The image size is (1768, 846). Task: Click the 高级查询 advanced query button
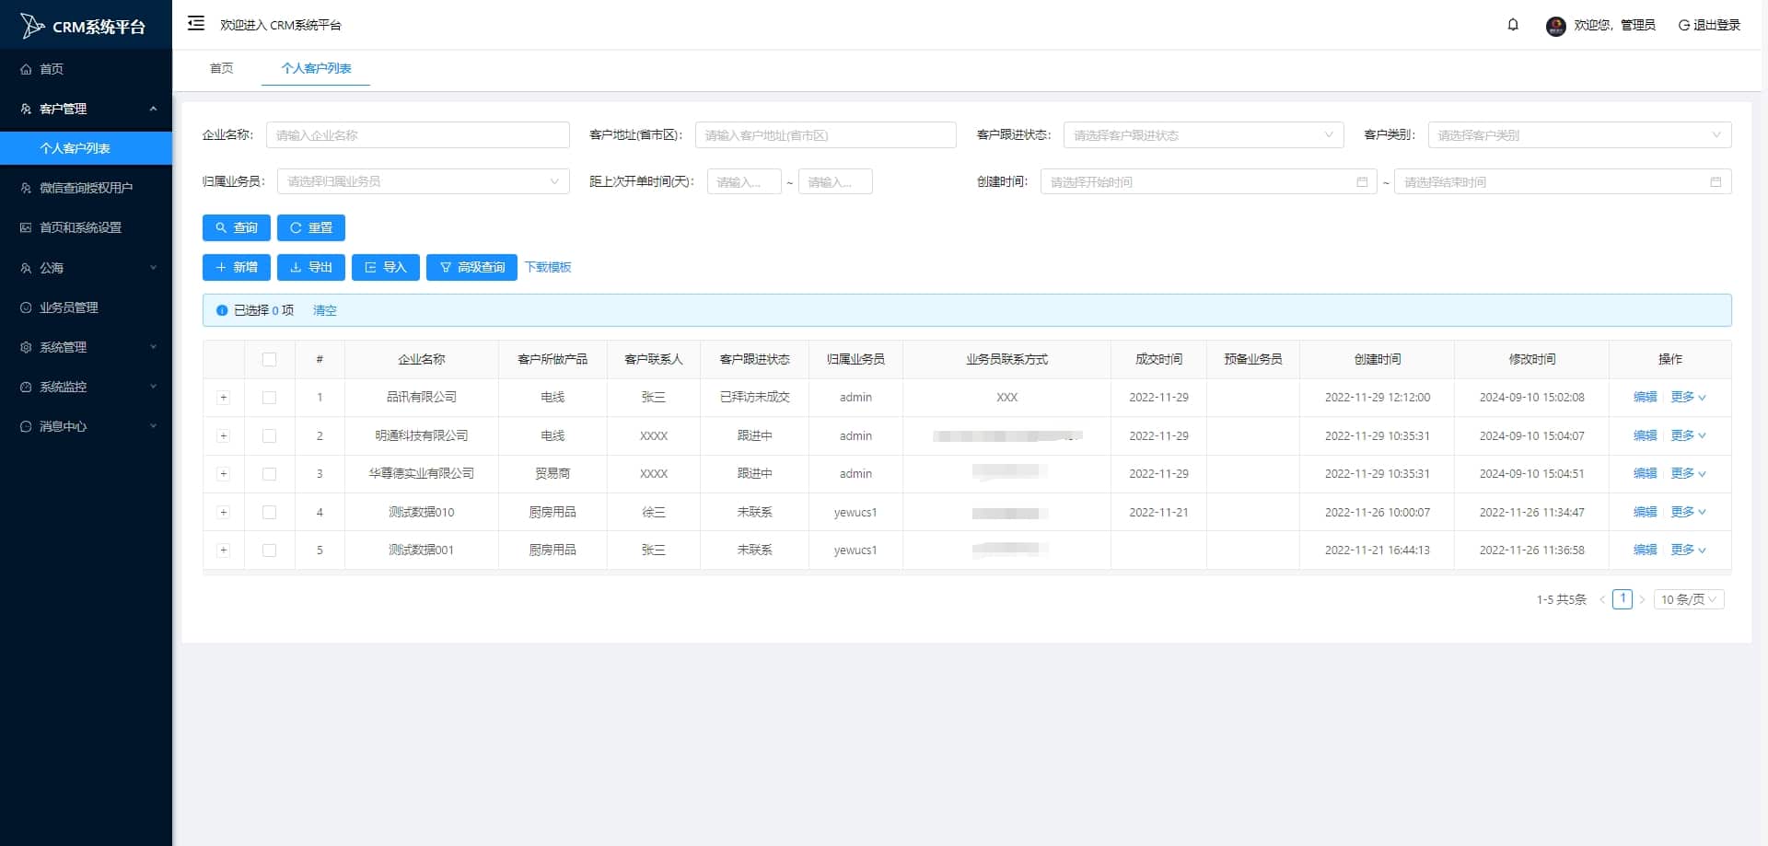pos(471,267)
